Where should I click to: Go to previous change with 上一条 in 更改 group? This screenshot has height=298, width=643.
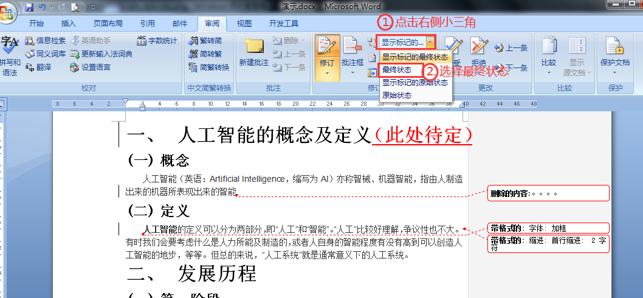pyautogui.click(x=511, y=49)
